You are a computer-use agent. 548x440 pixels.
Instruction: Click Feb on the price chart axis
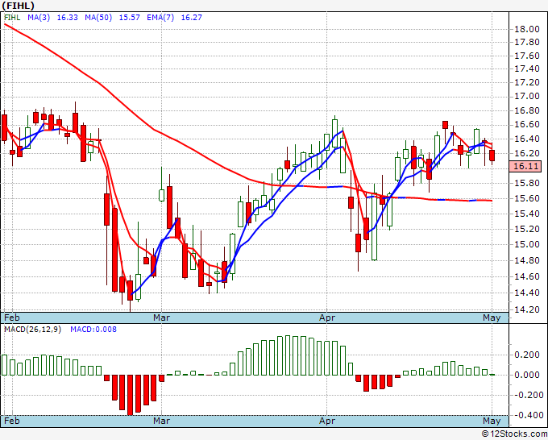(x=12, y=318)
